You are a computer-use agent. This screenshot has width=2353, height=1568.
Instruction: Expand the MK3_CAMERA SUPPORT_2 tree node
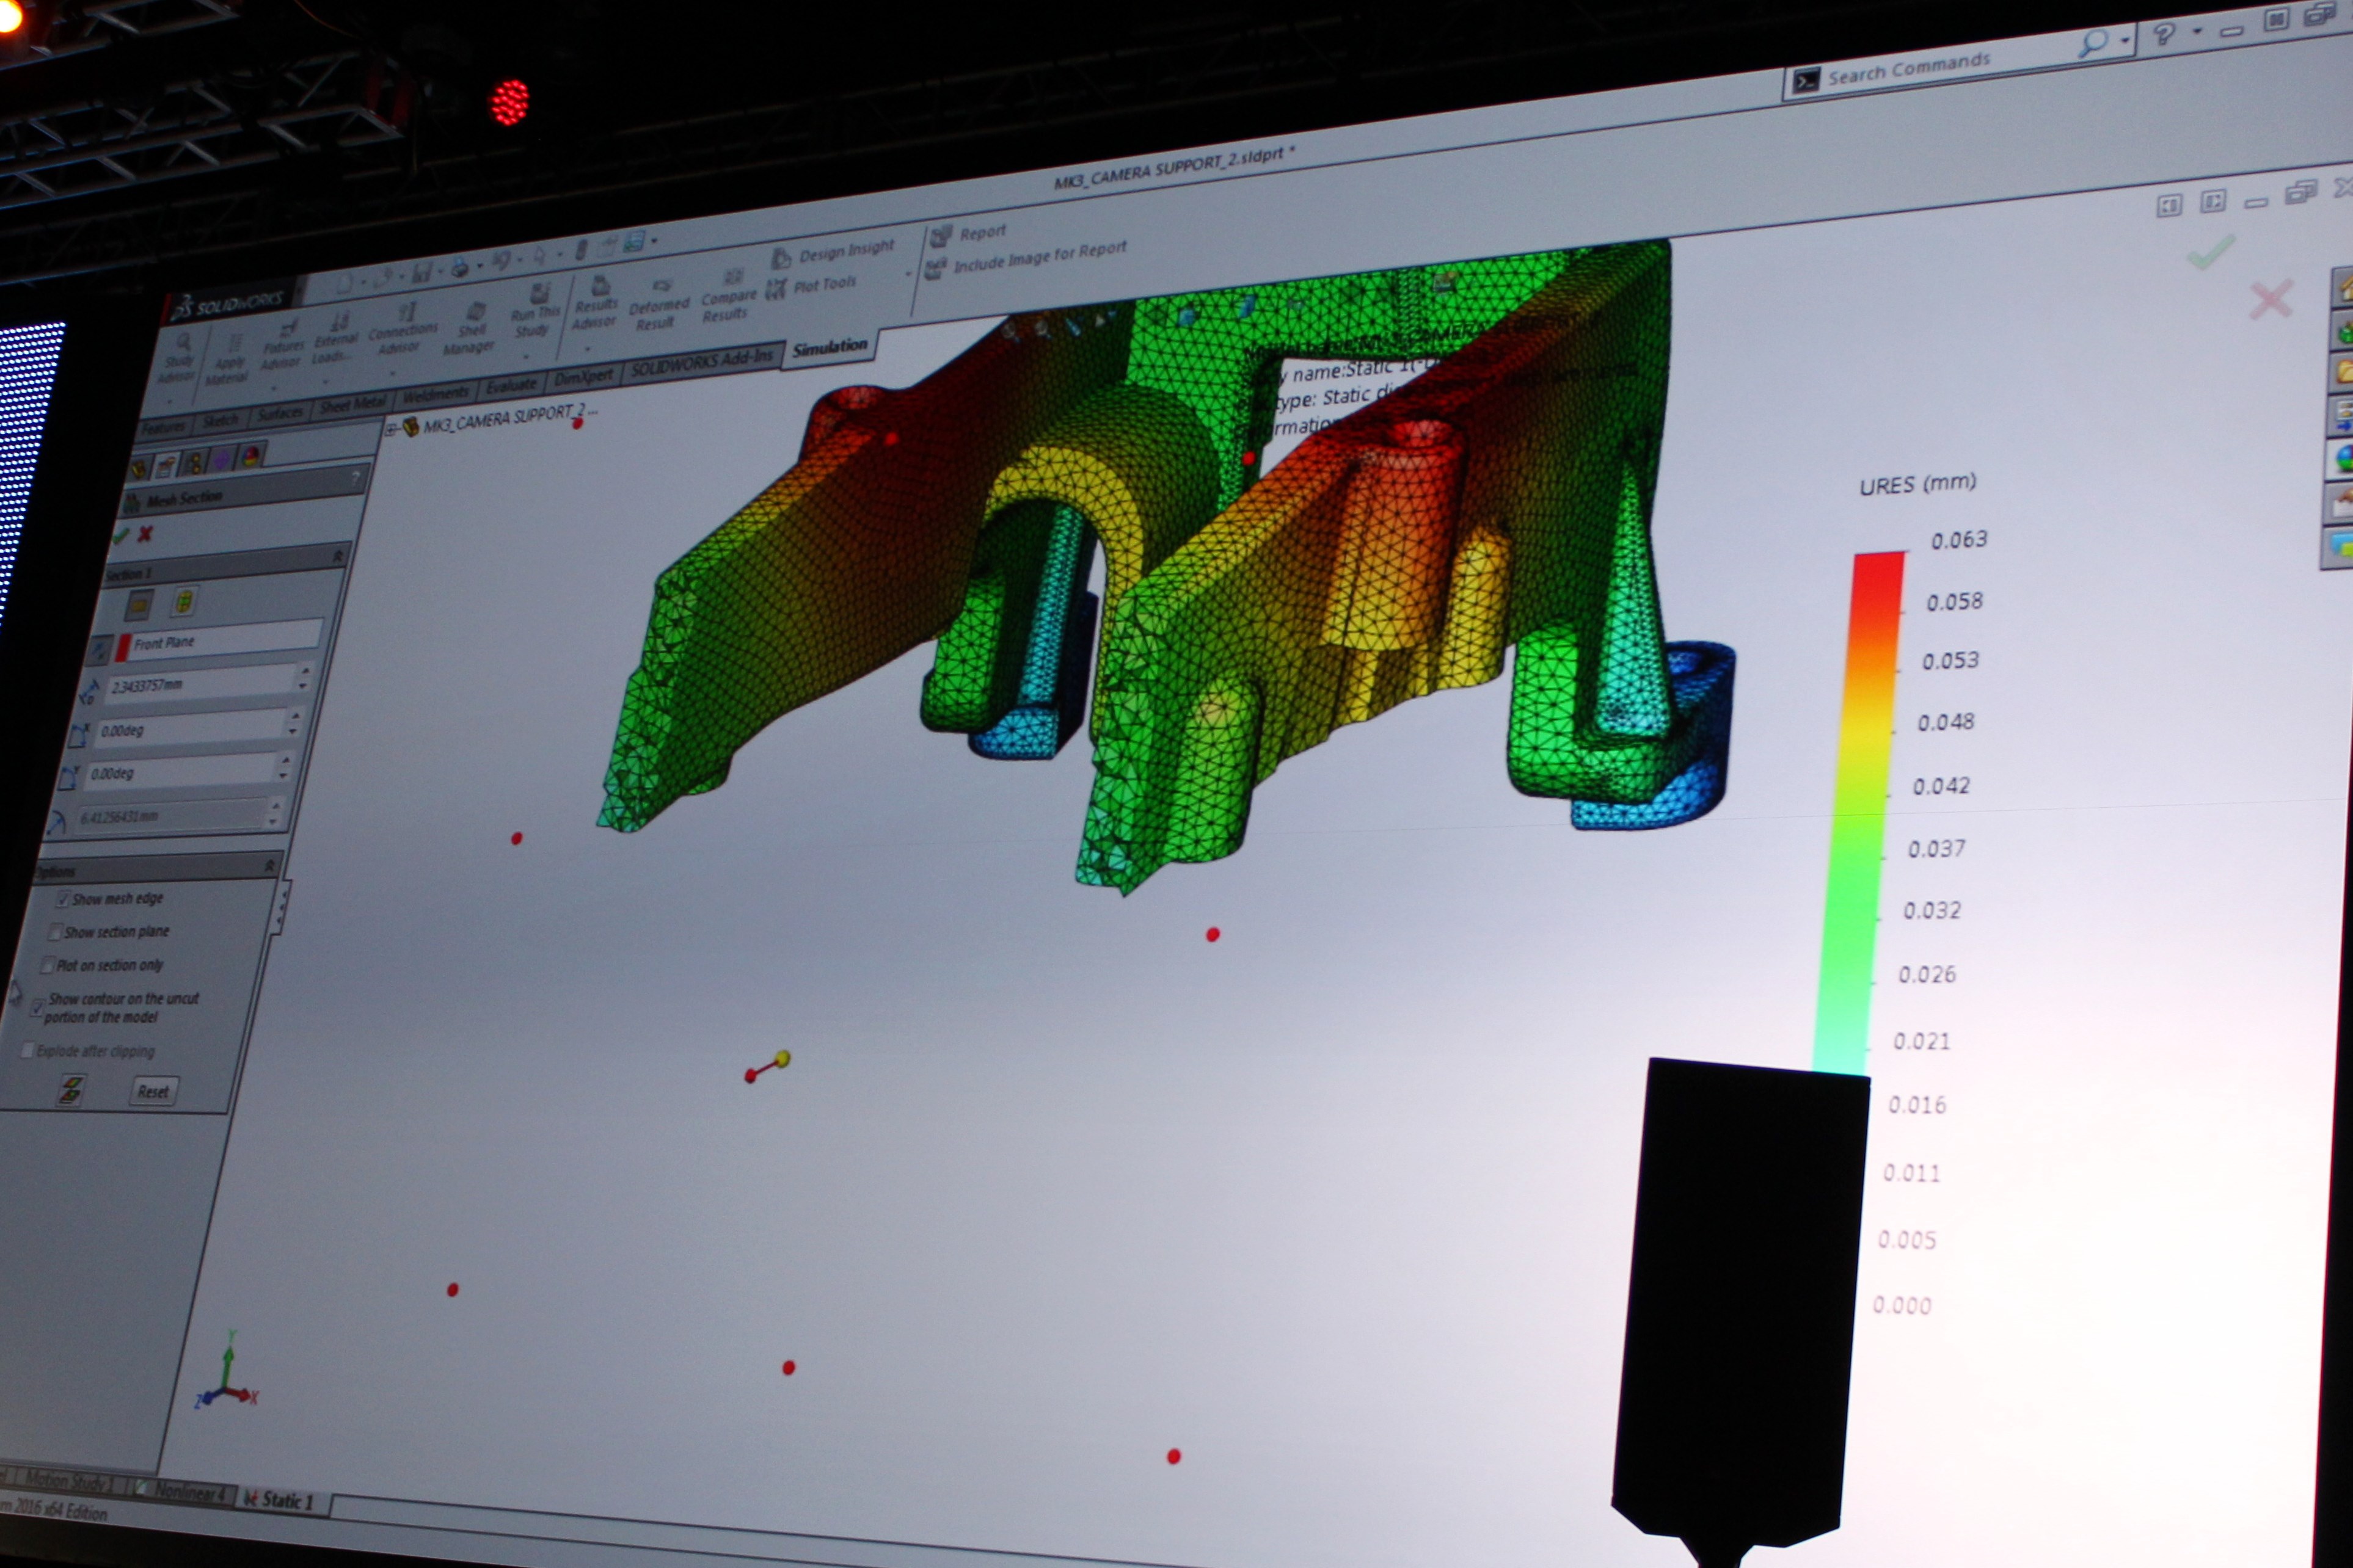coord(391,430)
